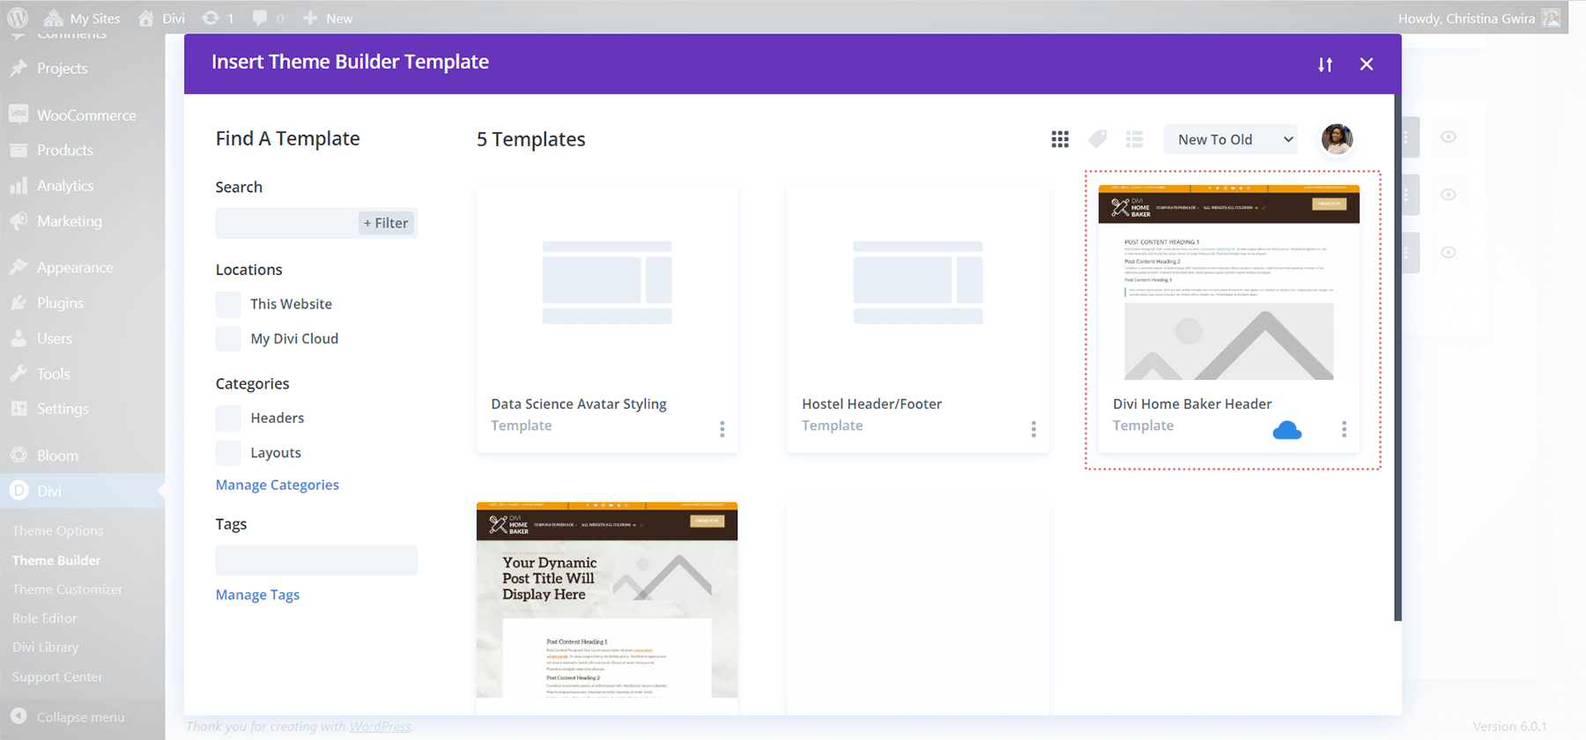The image size is (1586, 740).
Task: Select the Divi Home Baker Header thumbnail
Action: pos(1228,283)
